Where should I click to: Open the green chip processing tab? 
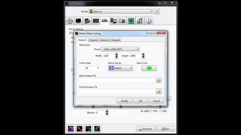click(131, 21)
